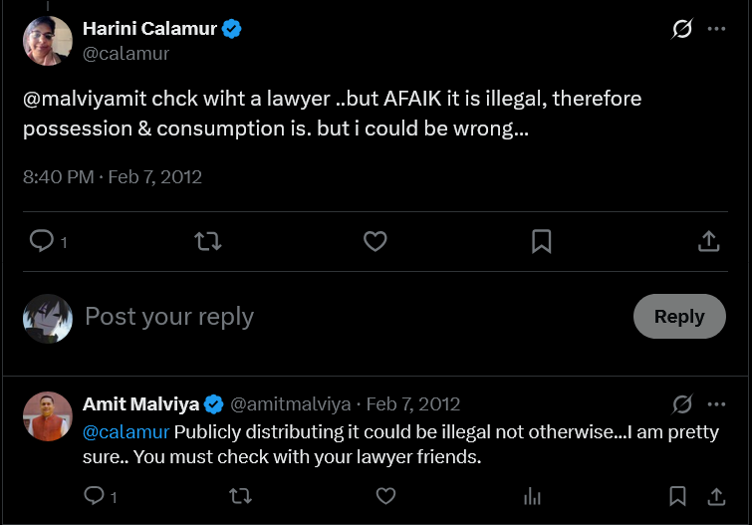Bookmark Amit Malviya's reply
The width and height of the screenshot is (752, 525).
677,496
